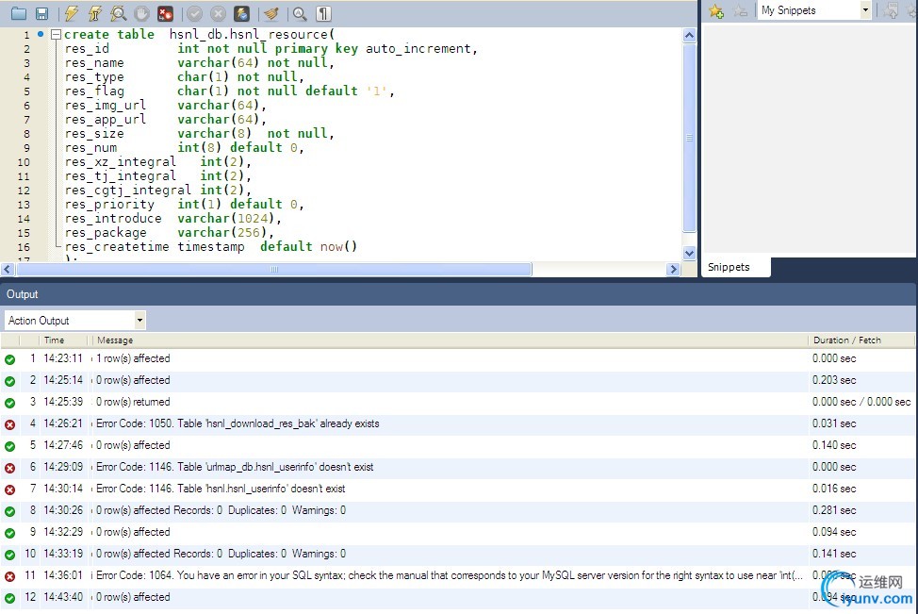Screen dimensions: 918x614
Task: Toggle stop-on-error red icon
Action: [165, 13]
